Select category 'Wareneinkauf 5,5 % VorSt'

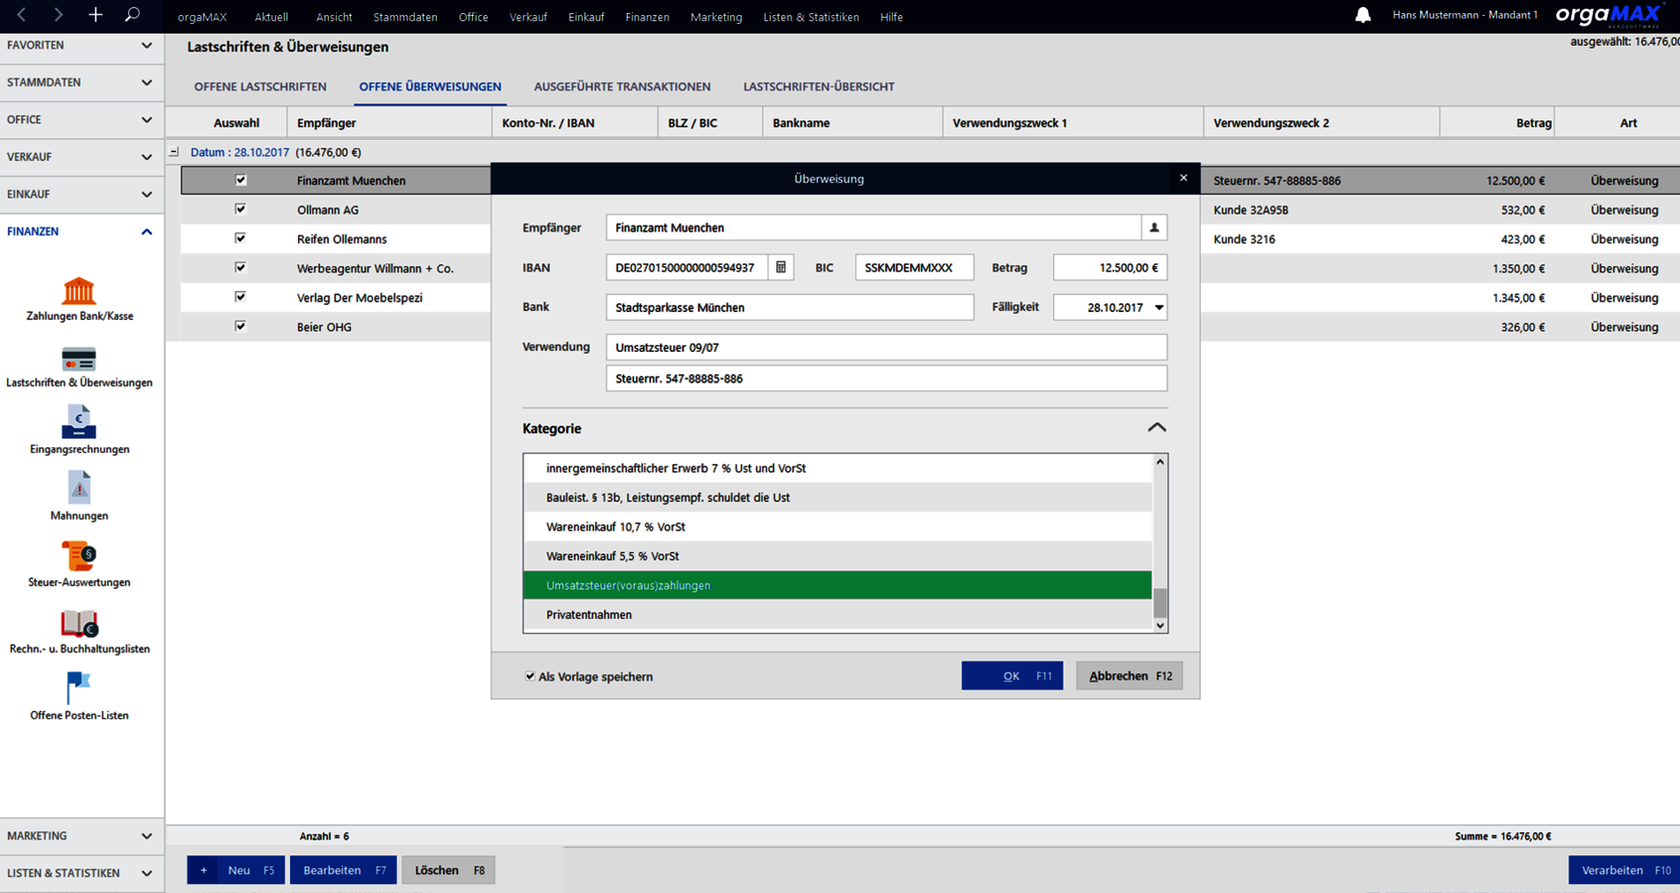[837, 556]
